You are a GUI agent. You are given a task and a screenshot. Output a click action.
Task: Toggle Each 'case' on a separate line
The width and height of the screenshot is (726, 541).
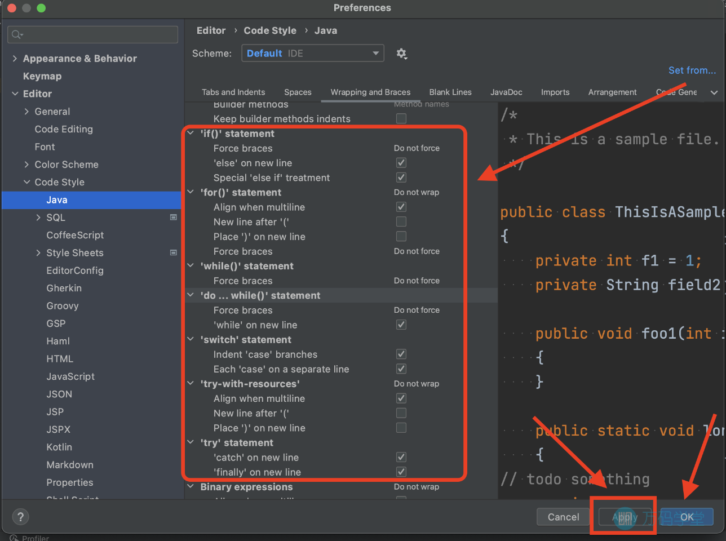401,369
